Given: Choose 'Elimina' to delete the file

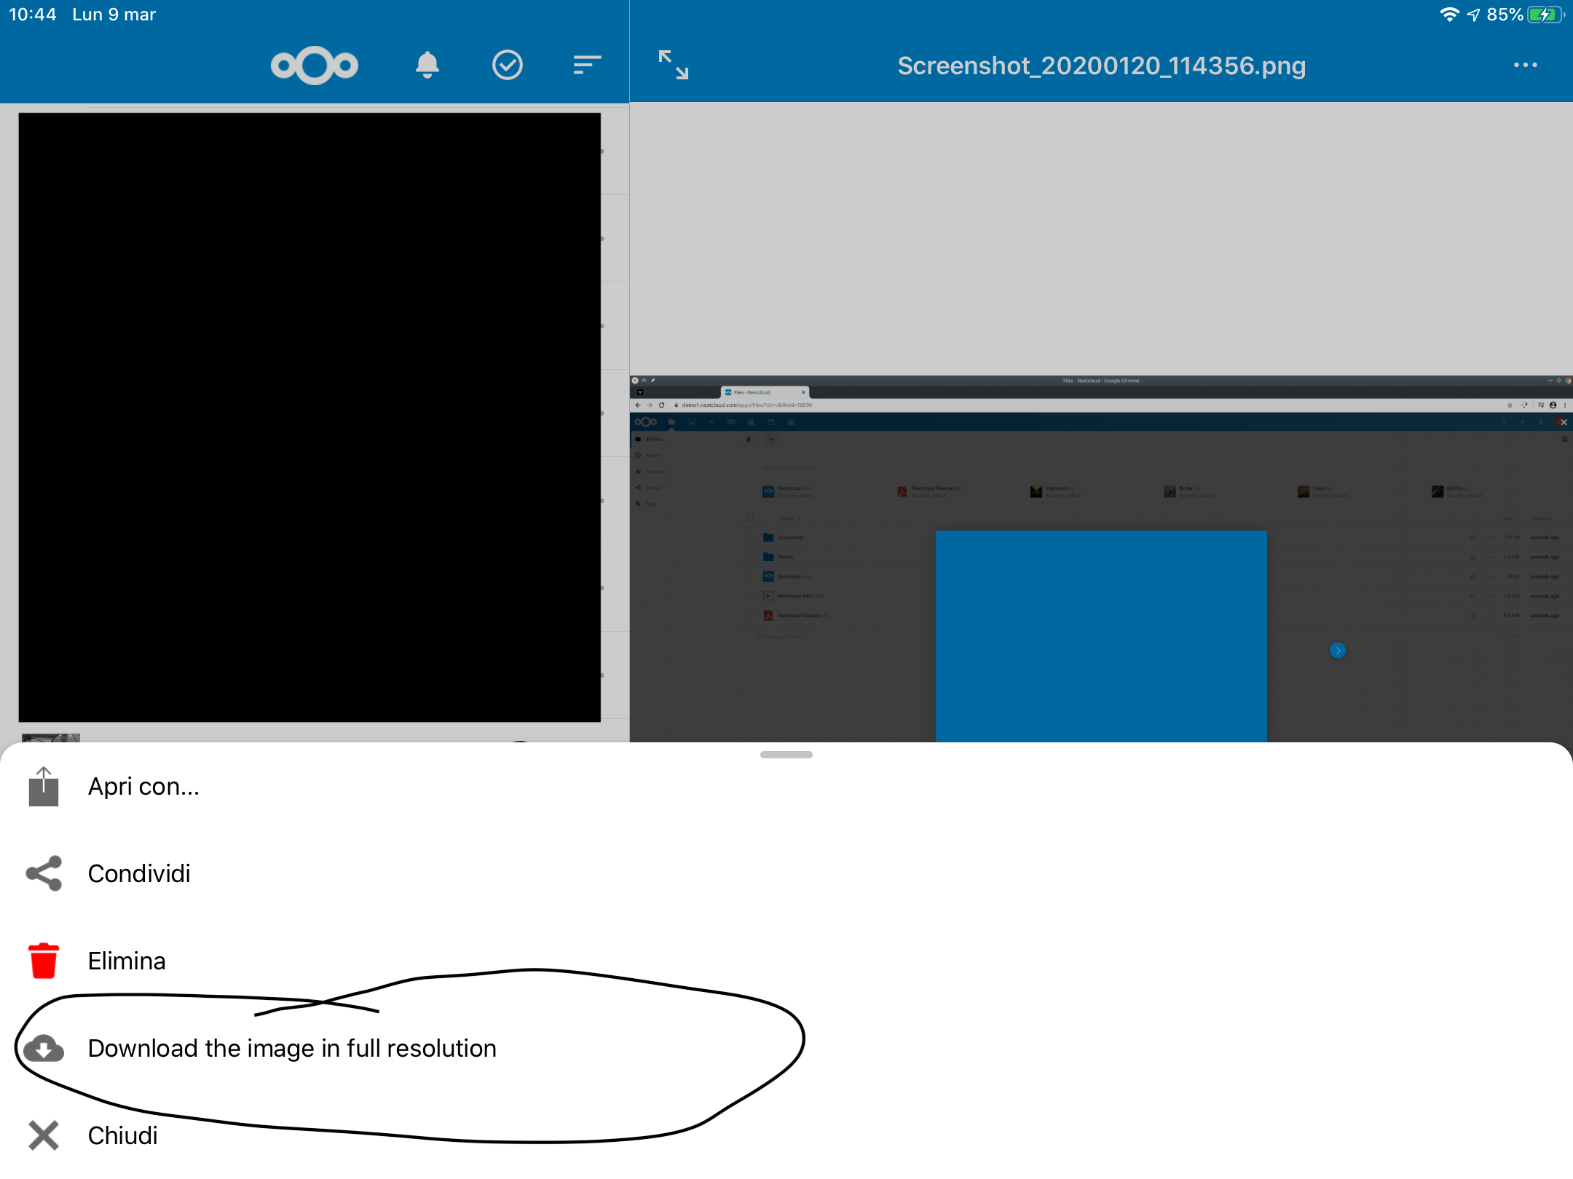Looking at the screenshot, I should (x=786, y=961).
